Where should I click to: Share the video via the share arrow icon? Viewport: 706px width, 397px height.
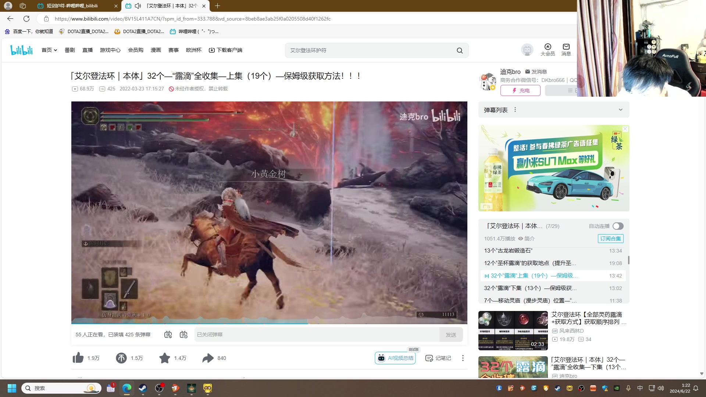[x=208, y=358]
